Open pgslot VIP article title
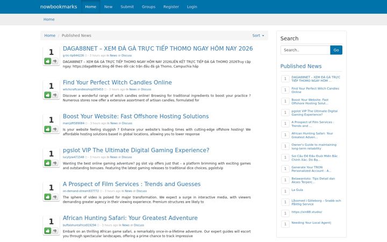Image resolution: width=387 pixels, height=242 pixels. click(x=136, y=150)
